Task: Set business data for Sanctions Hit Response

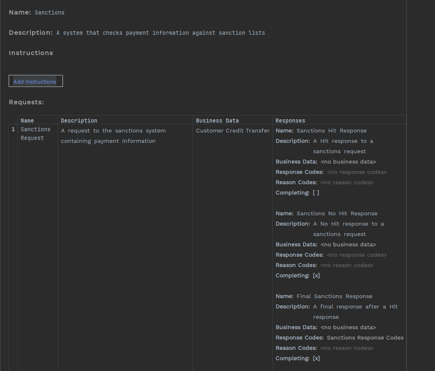Action: click(x=348, y=162)
